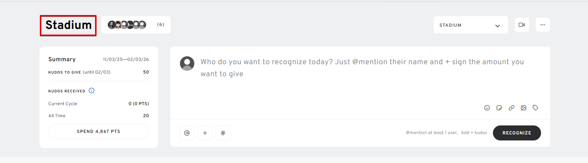Attach an image using the picture icon

coord(523,108)
